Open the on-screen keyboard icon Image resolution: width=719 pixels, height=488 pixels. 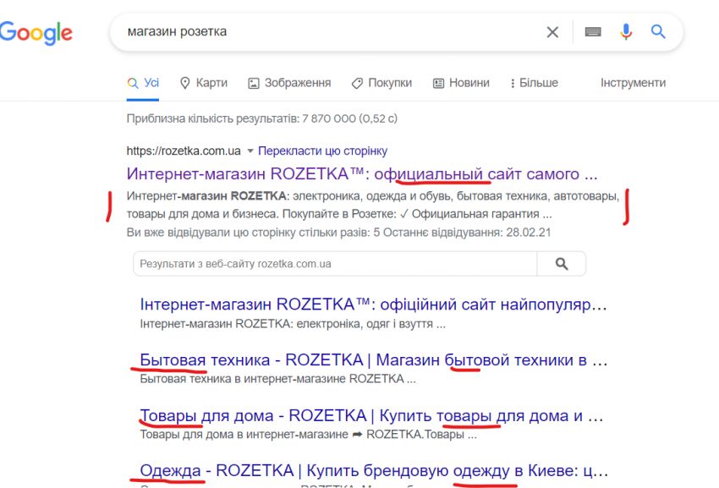593,31
